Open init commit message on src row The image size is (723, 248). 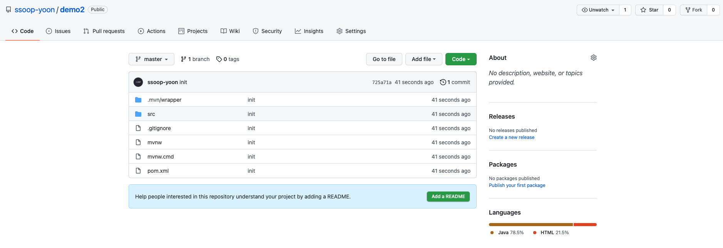[251, 114]
